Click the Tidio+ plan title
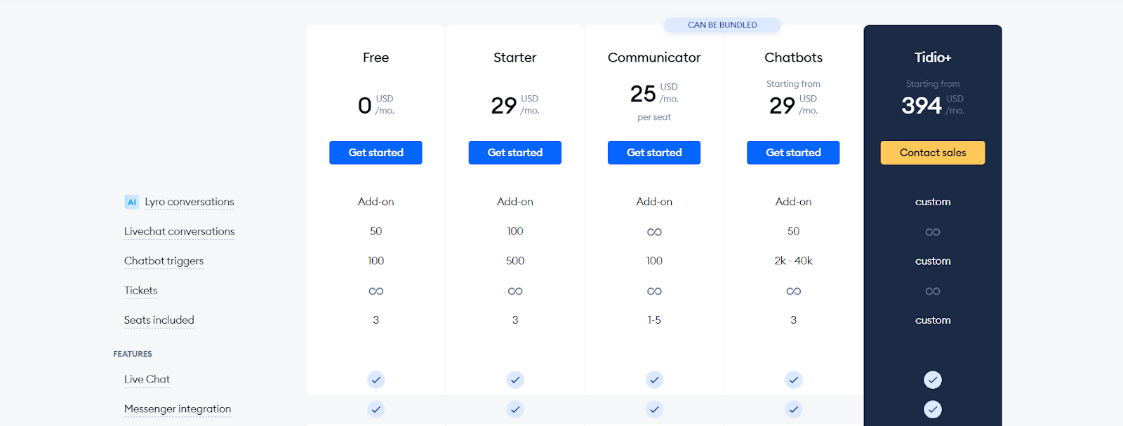 pos(933,57)
